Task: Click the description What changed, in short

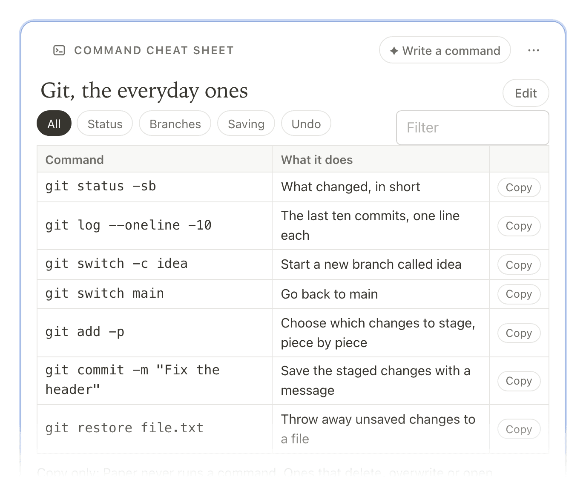Action: [350, 187]
